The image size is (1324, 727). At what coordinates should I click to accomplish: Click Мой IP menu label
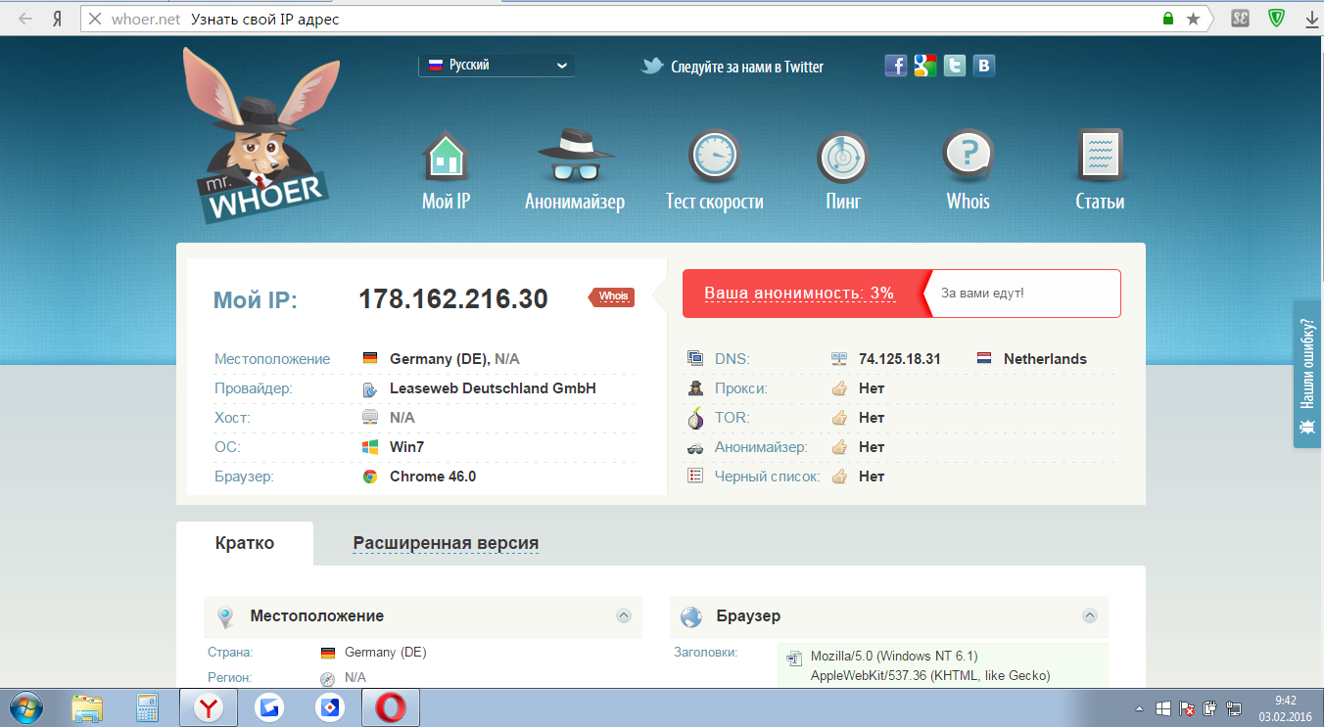446,202
